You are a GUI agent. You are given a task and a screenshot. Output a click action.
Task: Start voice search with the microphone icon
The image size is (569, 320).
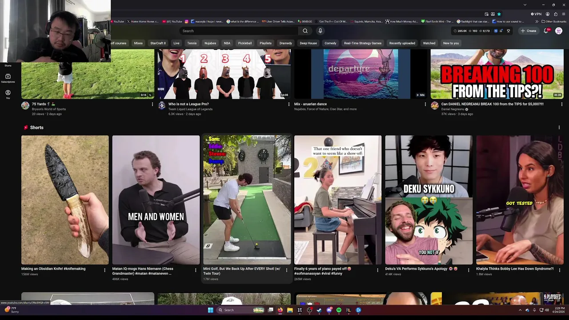[320, 31]
